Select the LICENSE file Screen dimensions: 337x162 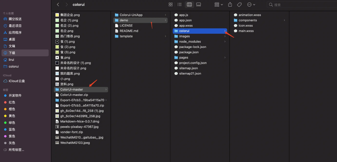tap(140, 26)
